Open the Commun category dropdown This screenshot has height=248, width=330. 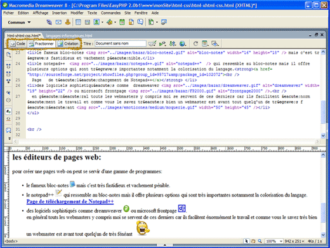point(19,22)
